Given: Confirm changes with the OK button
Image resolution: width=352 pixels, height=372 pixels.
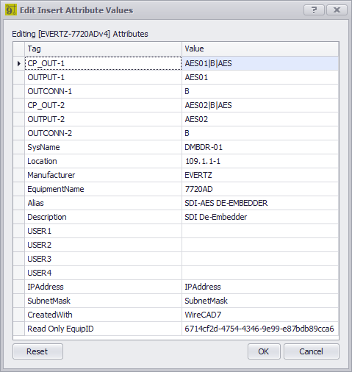Looking at the screenshot, I should coord(264,351).
